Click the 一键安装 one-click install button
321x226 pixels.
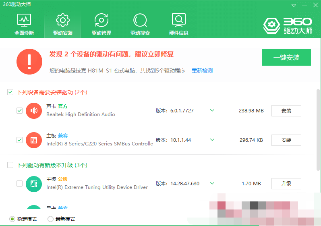[x=286, y=57]
